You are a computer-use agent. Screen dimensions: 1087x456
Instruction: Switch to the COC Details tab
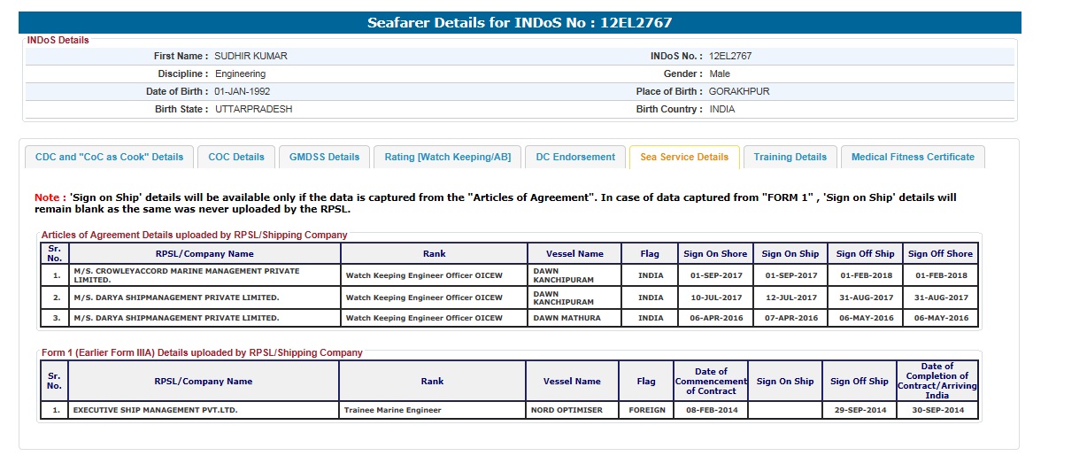(x=236, y=157)
